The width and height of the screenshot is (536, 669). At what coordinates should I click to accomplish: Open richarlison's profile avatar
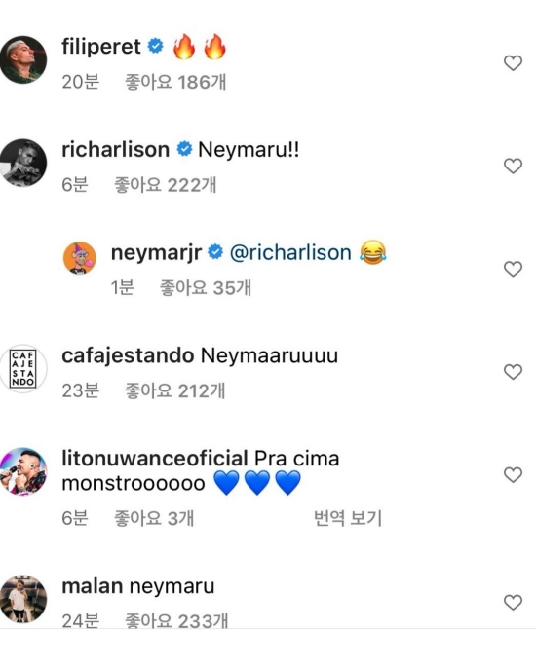(23, 163)
